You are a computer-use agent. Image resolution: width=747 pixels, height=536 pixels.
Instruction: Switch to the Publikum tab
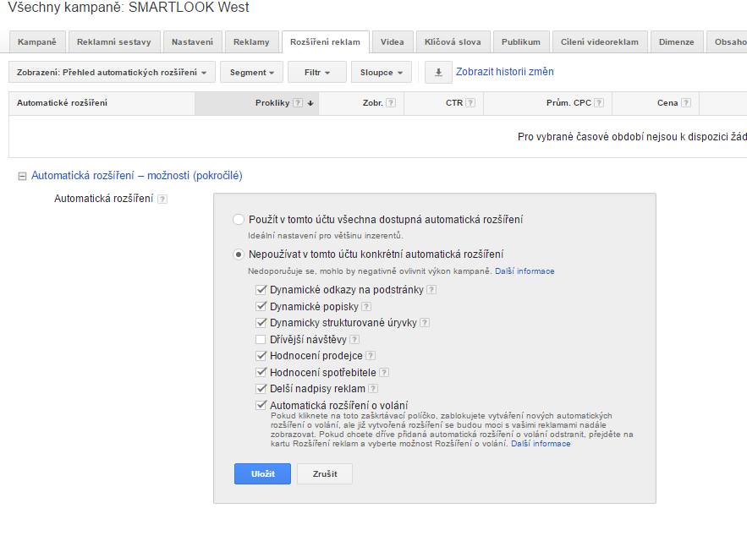click(x=521, y=42)
